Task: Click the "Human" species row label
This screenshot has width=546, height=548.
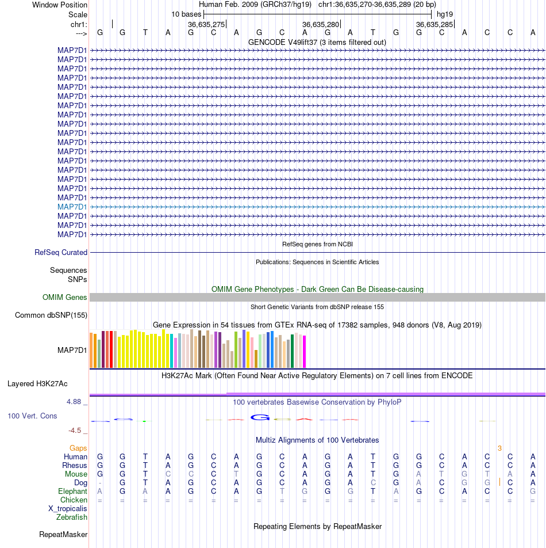Action: tap(75, 457)
